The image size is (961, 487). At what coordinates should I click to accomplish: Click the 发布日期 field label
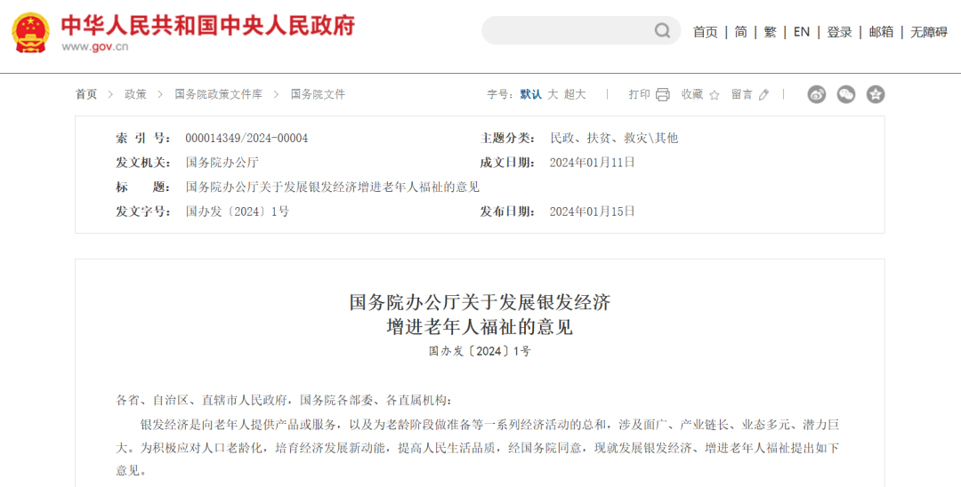(508, 212)
